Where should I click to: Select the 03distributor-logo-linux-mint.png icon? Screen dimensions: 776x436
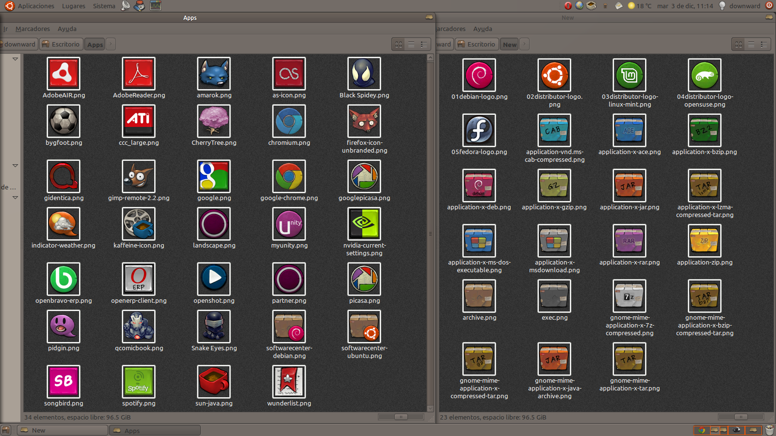point(630,75)
